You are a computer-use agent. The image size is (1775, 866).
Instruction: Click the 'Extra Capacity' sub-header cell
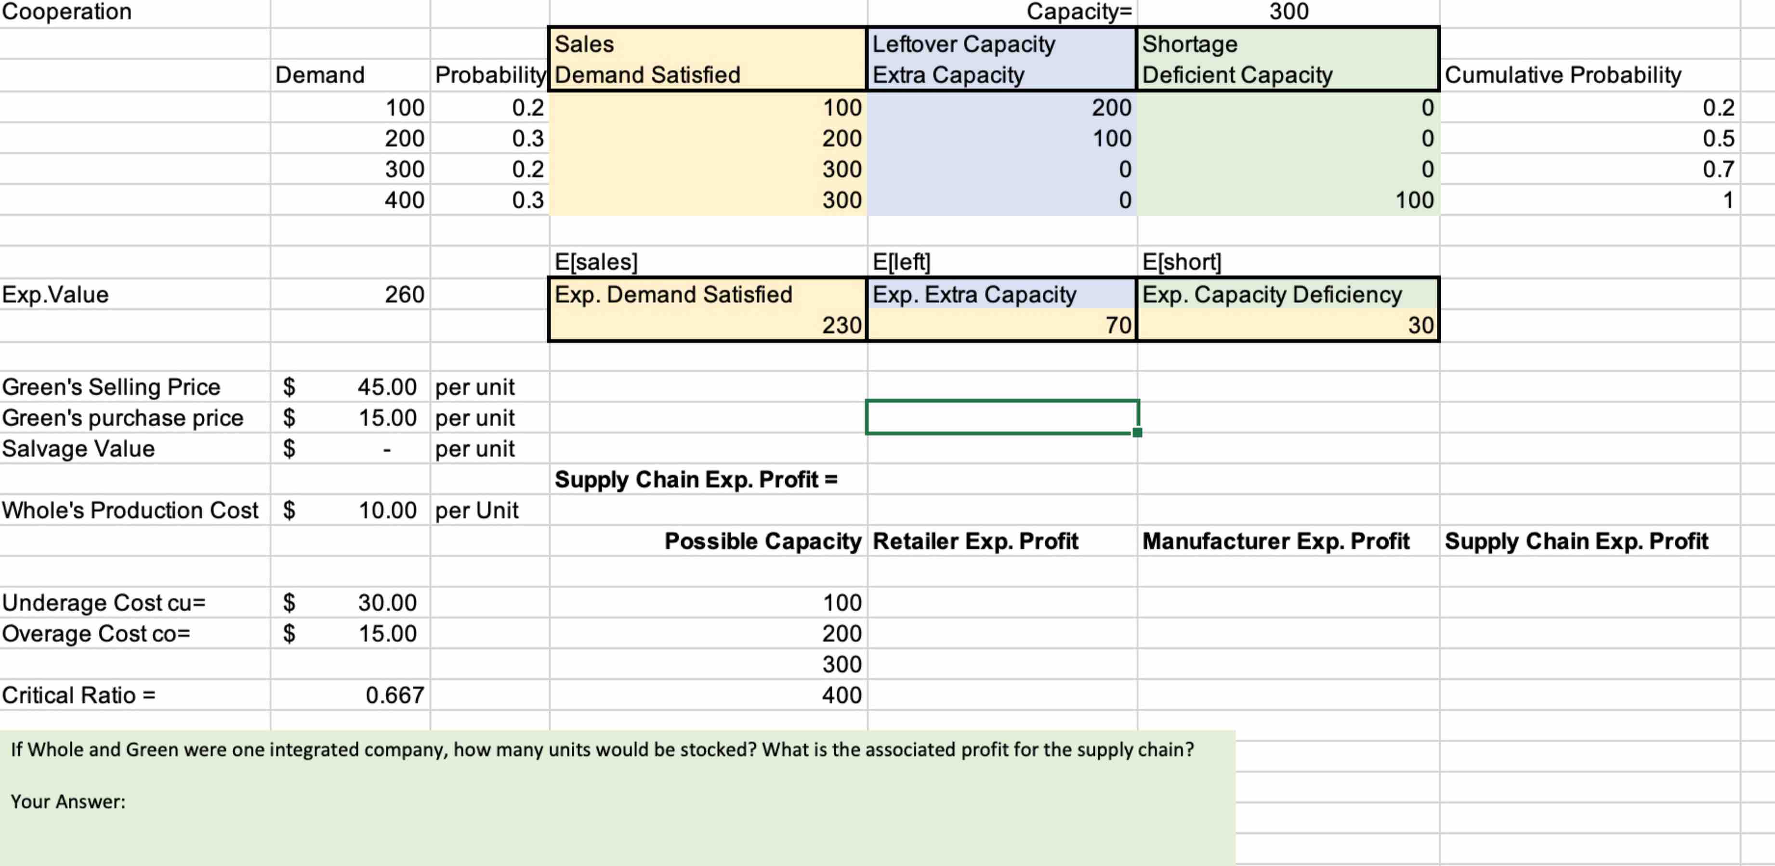pyautogui.click(x=1001, y=74)
